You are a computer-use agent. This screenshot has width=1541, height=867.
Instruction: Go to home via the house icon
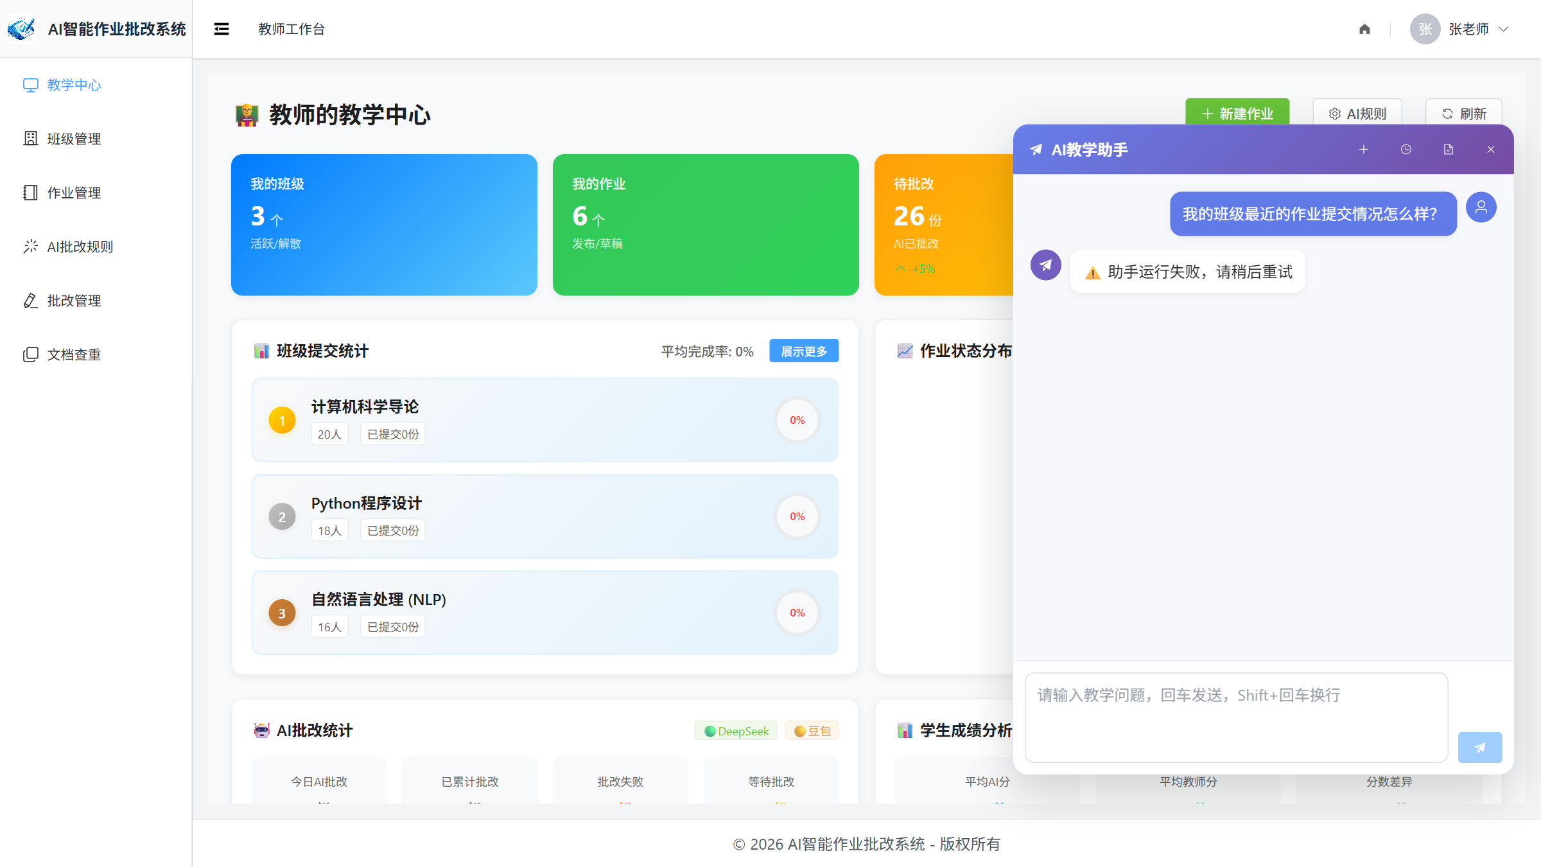(1364, 29)
